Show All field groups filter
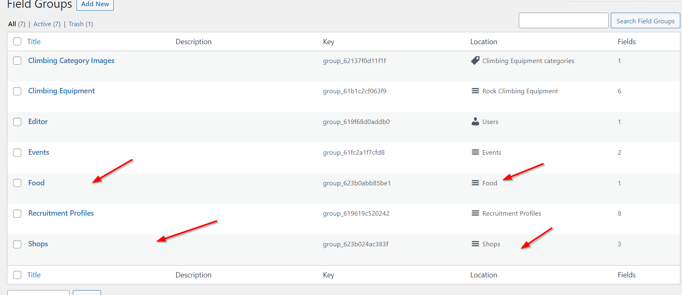682x295 pixels. (x=12, y=24)
